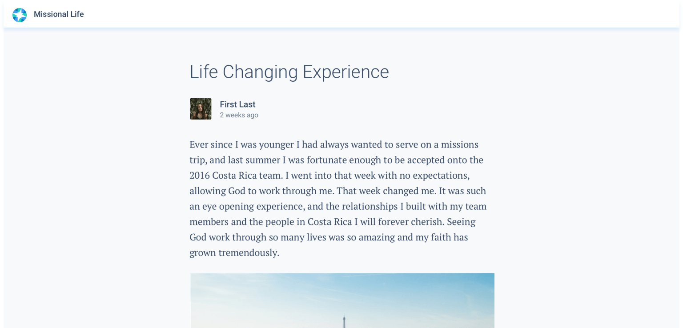This screenshot has height=328, width=683.
Task: Click the "2 weeks ago" timestamp
Action: (239, 115)
